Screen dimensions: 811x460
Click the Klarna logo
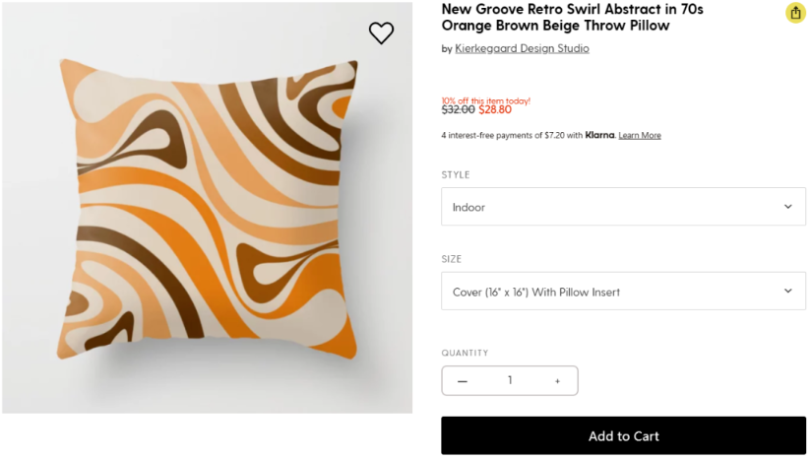pyautogui.click(x=599, y=135)
